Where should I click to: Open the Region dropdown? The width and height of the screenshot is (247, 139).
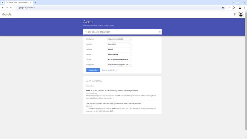[119, 54]
